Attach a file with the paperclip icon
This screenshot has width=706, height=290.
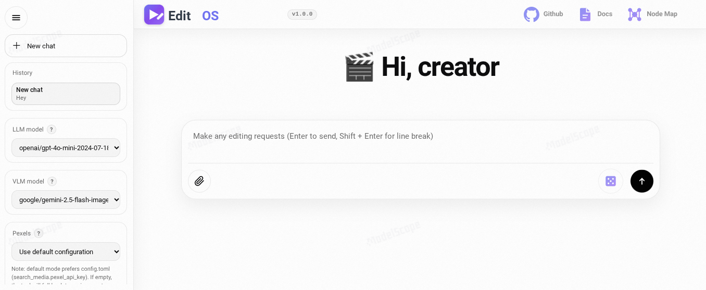(199, 181)
